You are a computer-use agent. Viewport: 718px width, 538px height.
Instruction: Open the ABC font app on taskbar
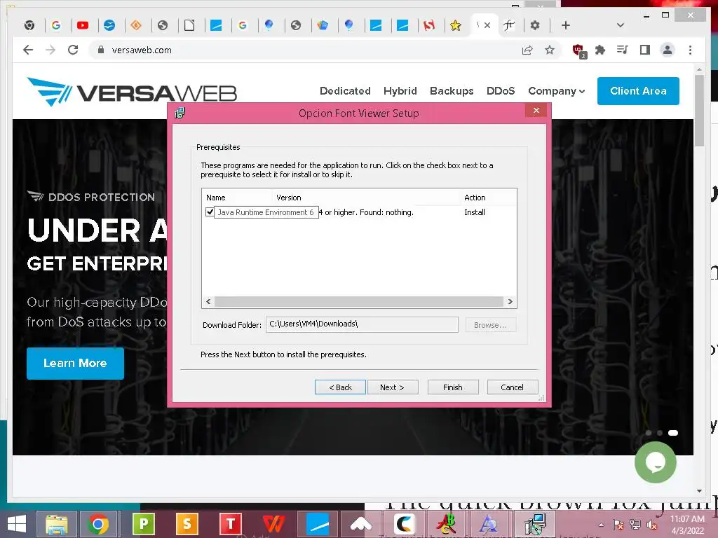pos(448,524)
